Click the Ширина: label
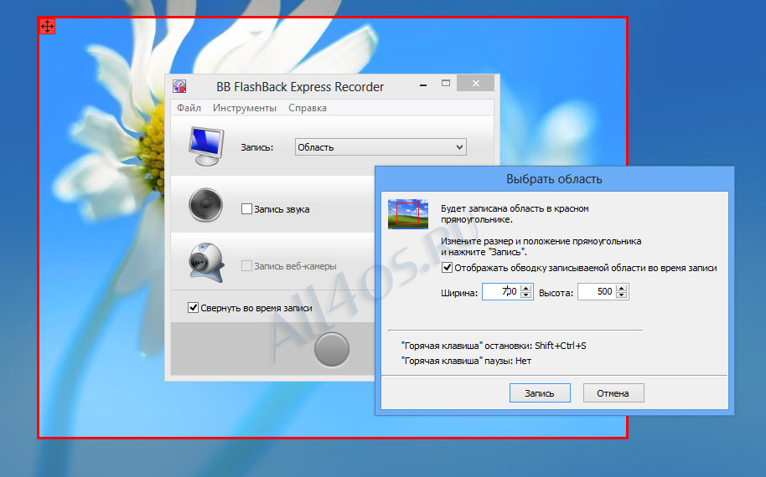This screenshot has width=766, height=477. tap(459, 293)
